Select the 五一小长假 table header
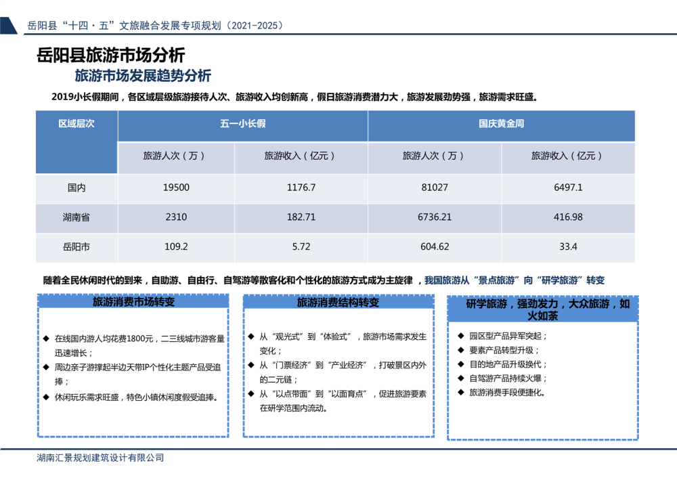 (242, 125)
